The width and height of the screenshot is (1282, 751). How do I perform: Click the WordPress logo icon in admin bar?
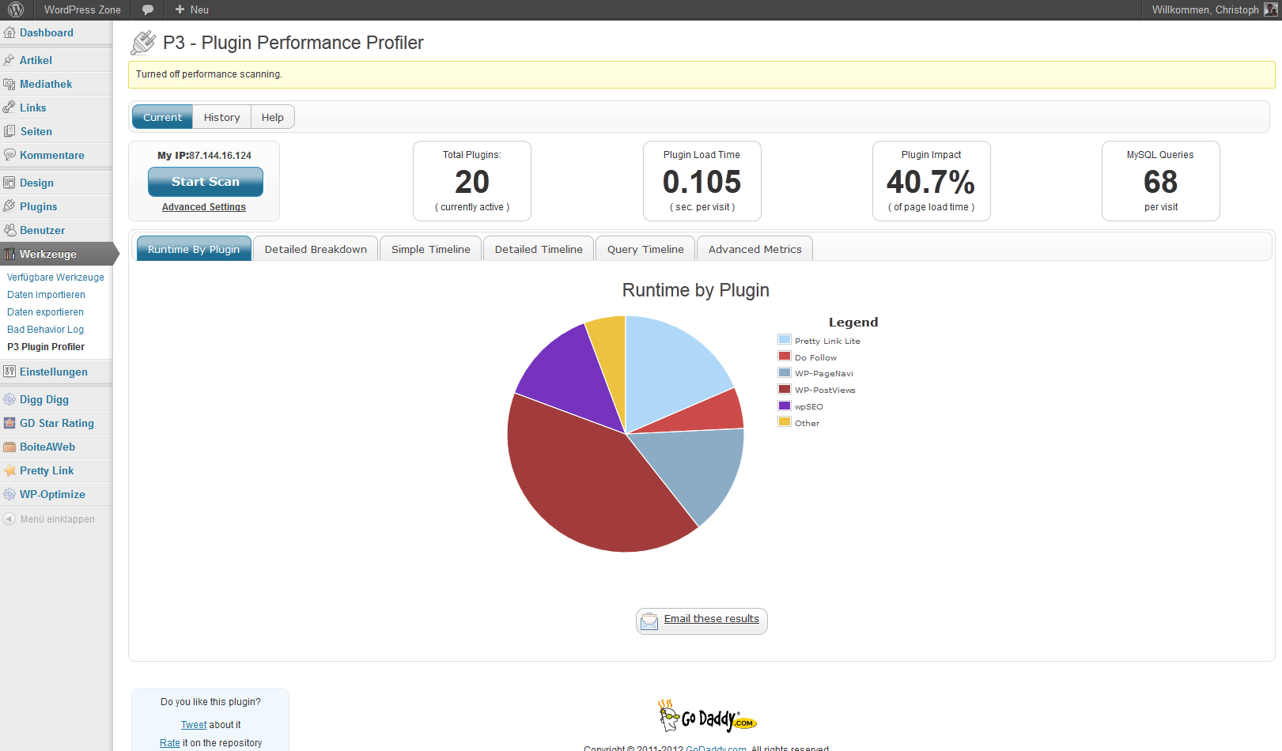(x=15, y=9)
